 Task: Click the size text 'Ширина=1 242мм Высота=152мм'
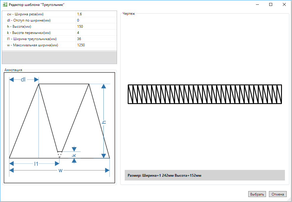(172, 175)
